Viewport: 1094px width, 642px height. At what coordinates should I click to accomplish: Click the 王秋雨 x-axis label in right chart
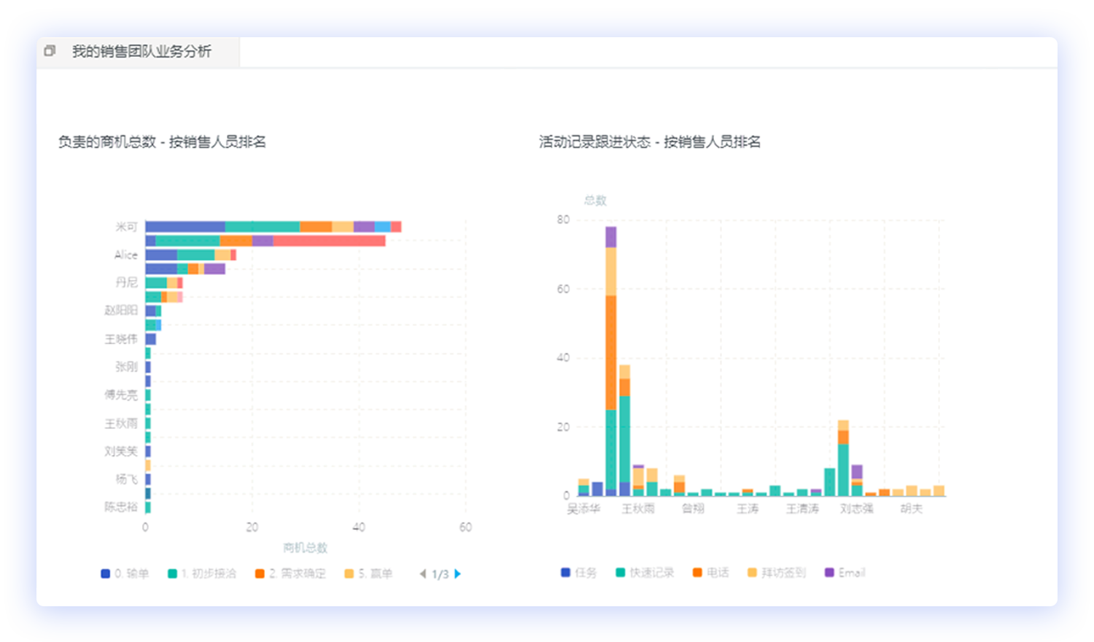(x=638, y=508)
